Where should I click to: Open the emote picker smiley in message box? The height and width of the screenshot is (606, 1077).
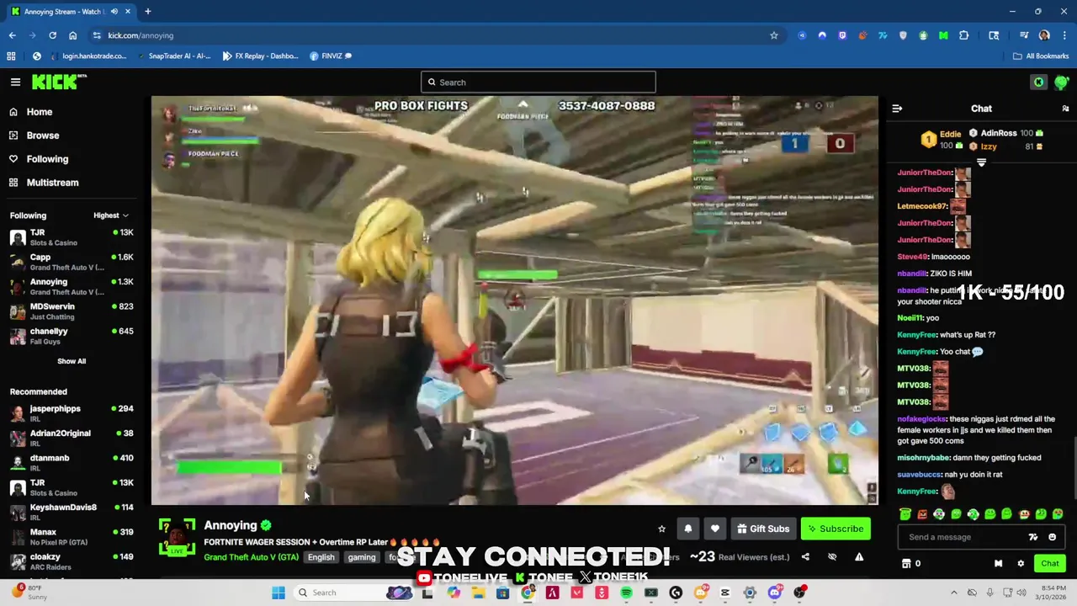point(1052,537)
